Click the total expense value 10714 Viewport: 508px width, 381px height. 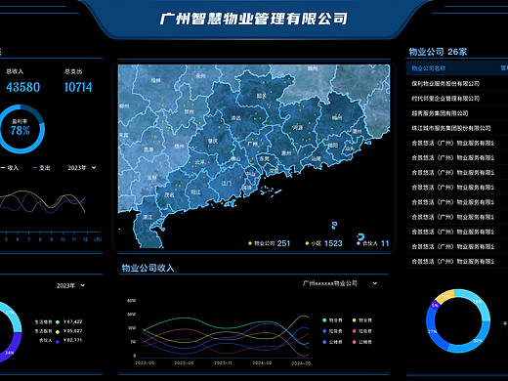(x=78, y=87)
